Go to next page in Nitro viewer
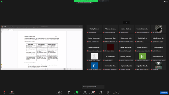 click(43, 69)
